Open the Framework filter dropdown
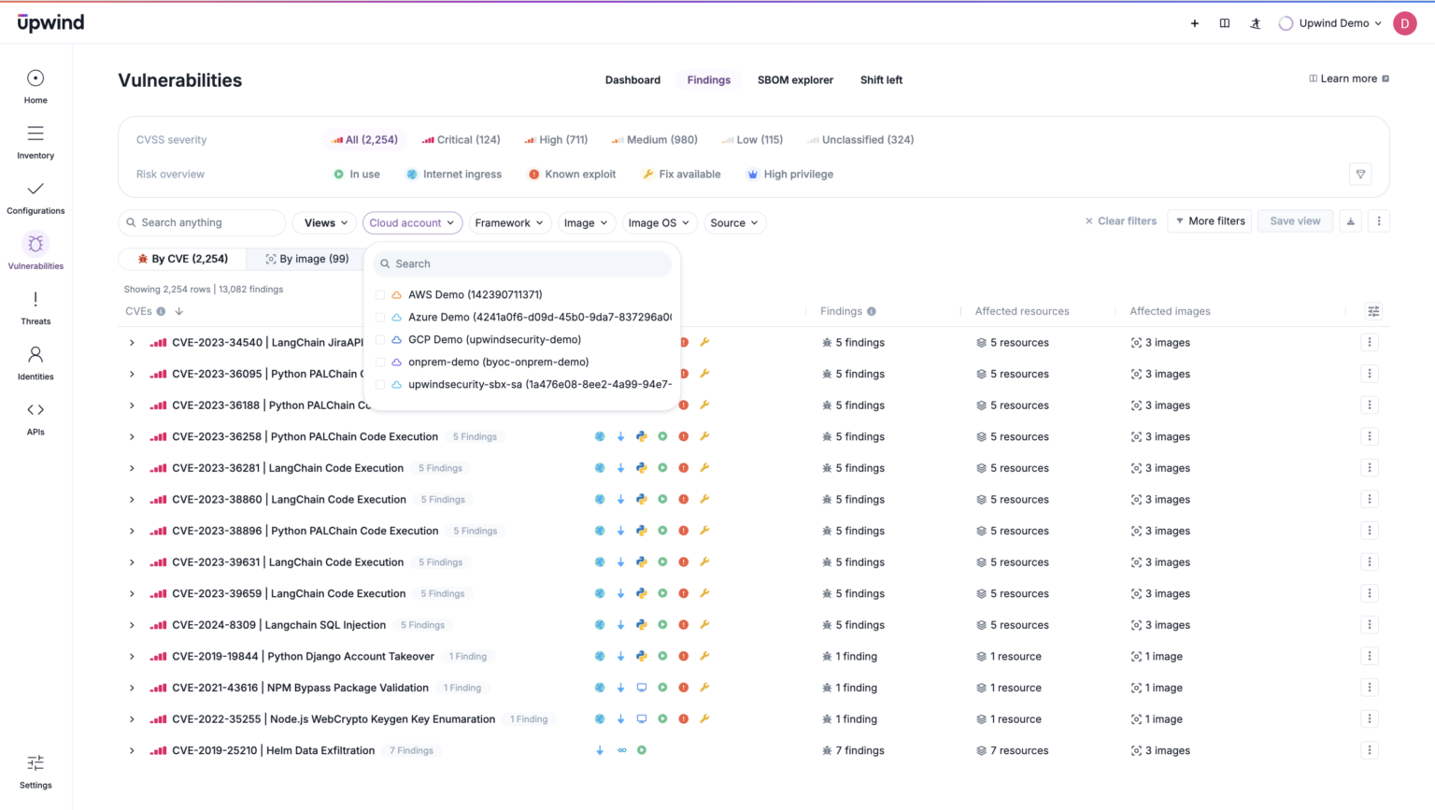This screenshot has height=810, width=1435. (509, 222)
